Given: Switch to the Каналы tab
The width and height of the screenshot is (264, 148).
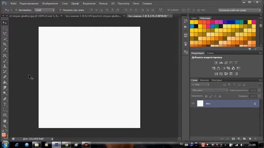Looking at the screenshot, I should click(204, 80).
